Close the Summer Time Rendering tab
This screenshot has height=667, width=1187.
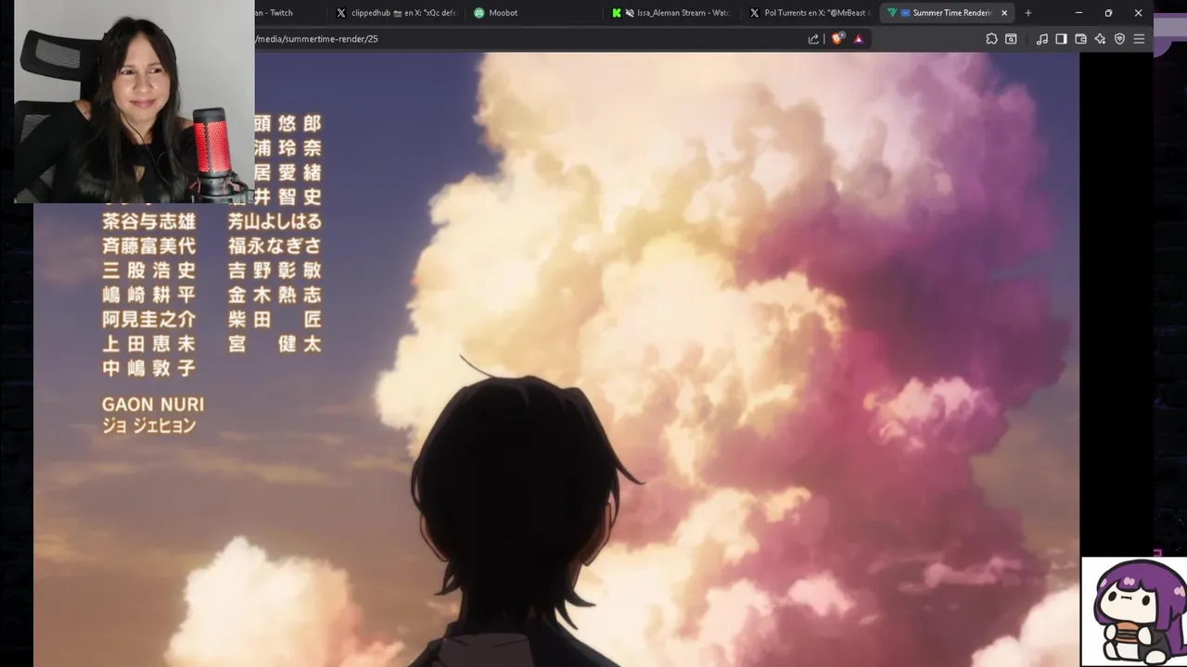point(1004,13)
